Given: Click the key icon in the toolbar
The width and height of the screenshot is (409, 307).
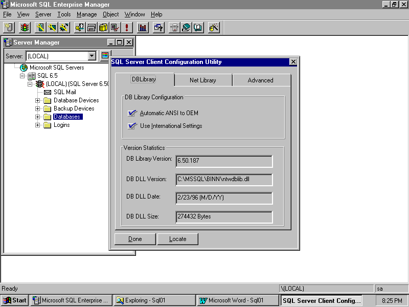Looking at the screenshot, I should [x=79, y=27].
